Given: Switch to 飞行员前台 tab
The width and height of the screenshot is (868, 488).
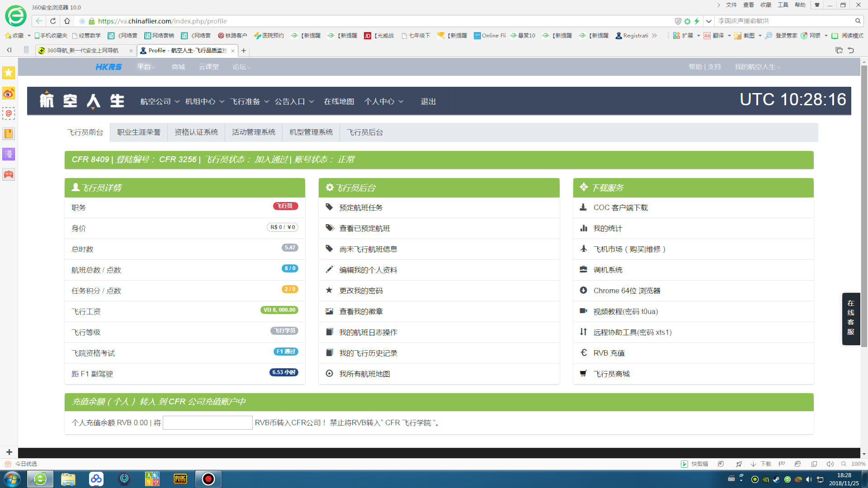Looking at the screenshot, I should (x=85, y=132).
